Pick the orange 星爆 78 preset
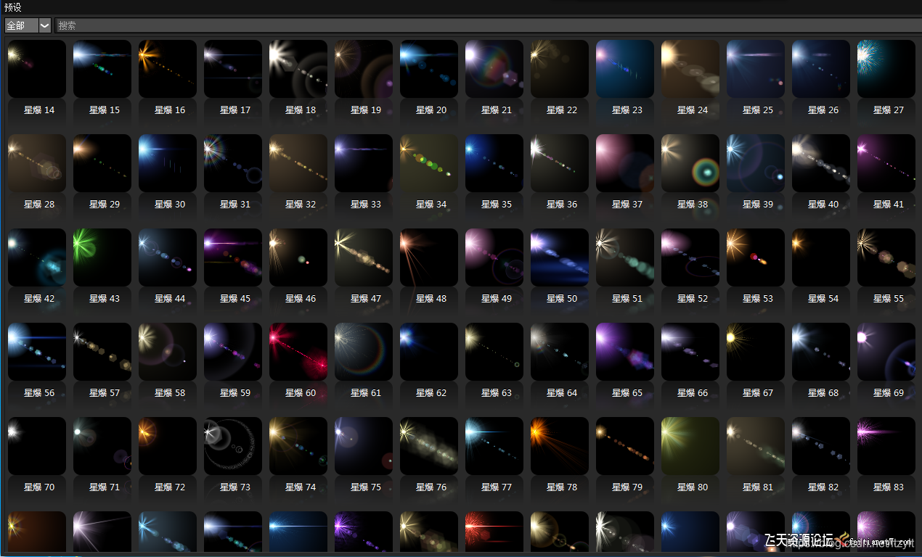This screenshot has height=557, width=922. (x=560, y=446)
